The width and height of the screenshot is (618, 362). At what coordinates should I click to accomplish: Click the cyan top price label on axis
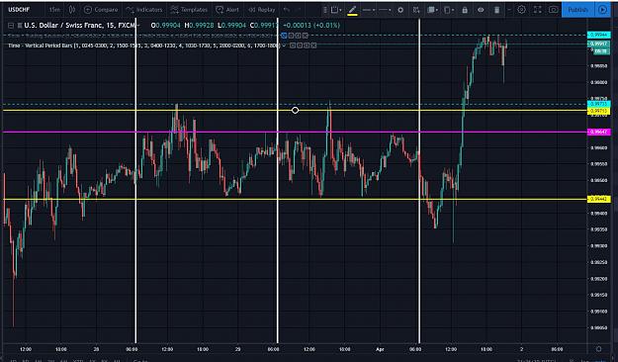pyautogui.click(x=598, y=35)
